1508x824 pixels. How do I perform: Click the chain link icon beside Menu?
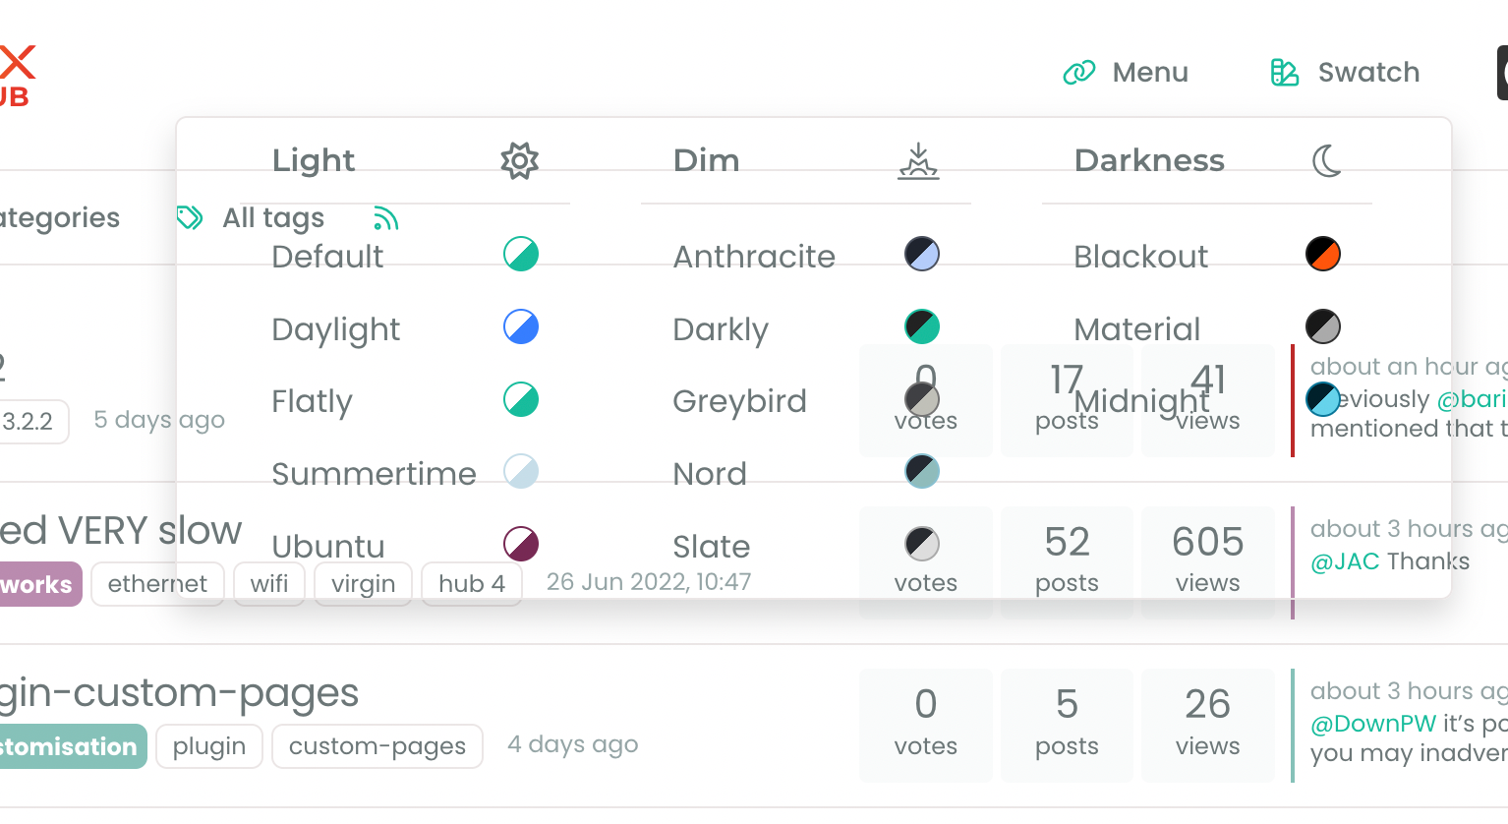point(1078,73)
